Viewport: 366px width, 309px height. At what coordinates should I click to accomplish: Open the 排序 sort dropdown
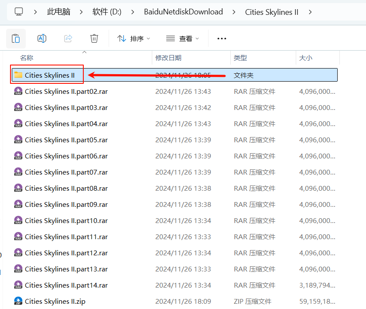(x=133, y=38)
